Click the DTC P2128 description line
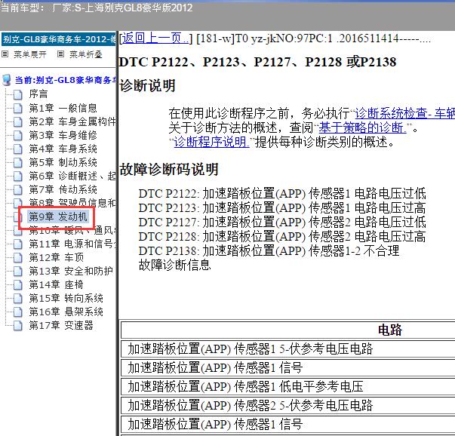Screen dimensions: 455x436 [x=282, y=236]
